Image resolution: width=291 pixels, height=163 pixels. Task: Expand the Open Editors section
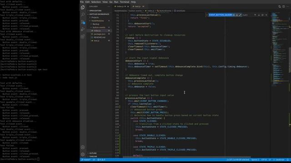[x=99, y=11]
